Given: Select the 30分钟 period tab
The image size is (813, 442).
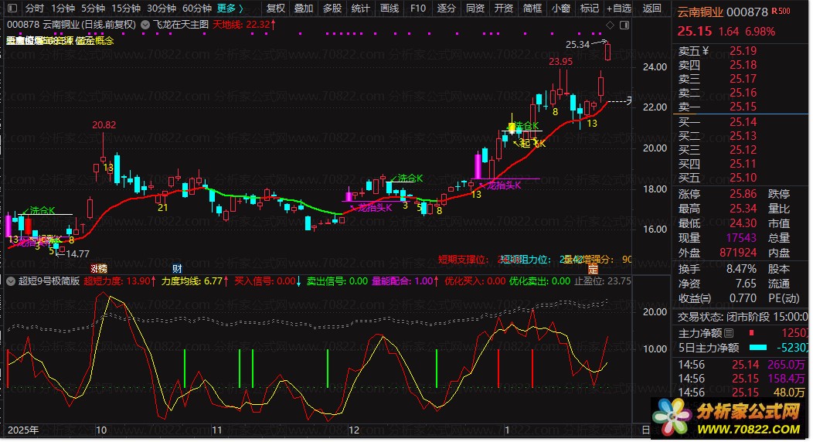Looking at the screenshot, I should point(162,8).
